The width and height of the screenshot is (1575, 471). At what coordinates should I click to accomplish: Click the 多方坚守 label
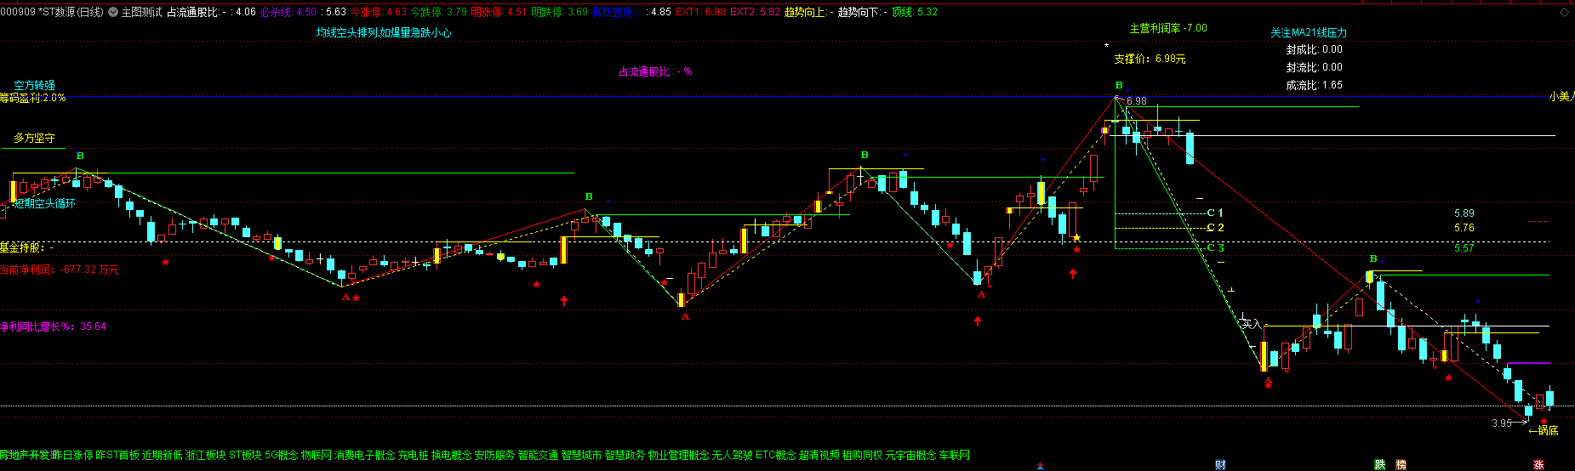[34, 138]
